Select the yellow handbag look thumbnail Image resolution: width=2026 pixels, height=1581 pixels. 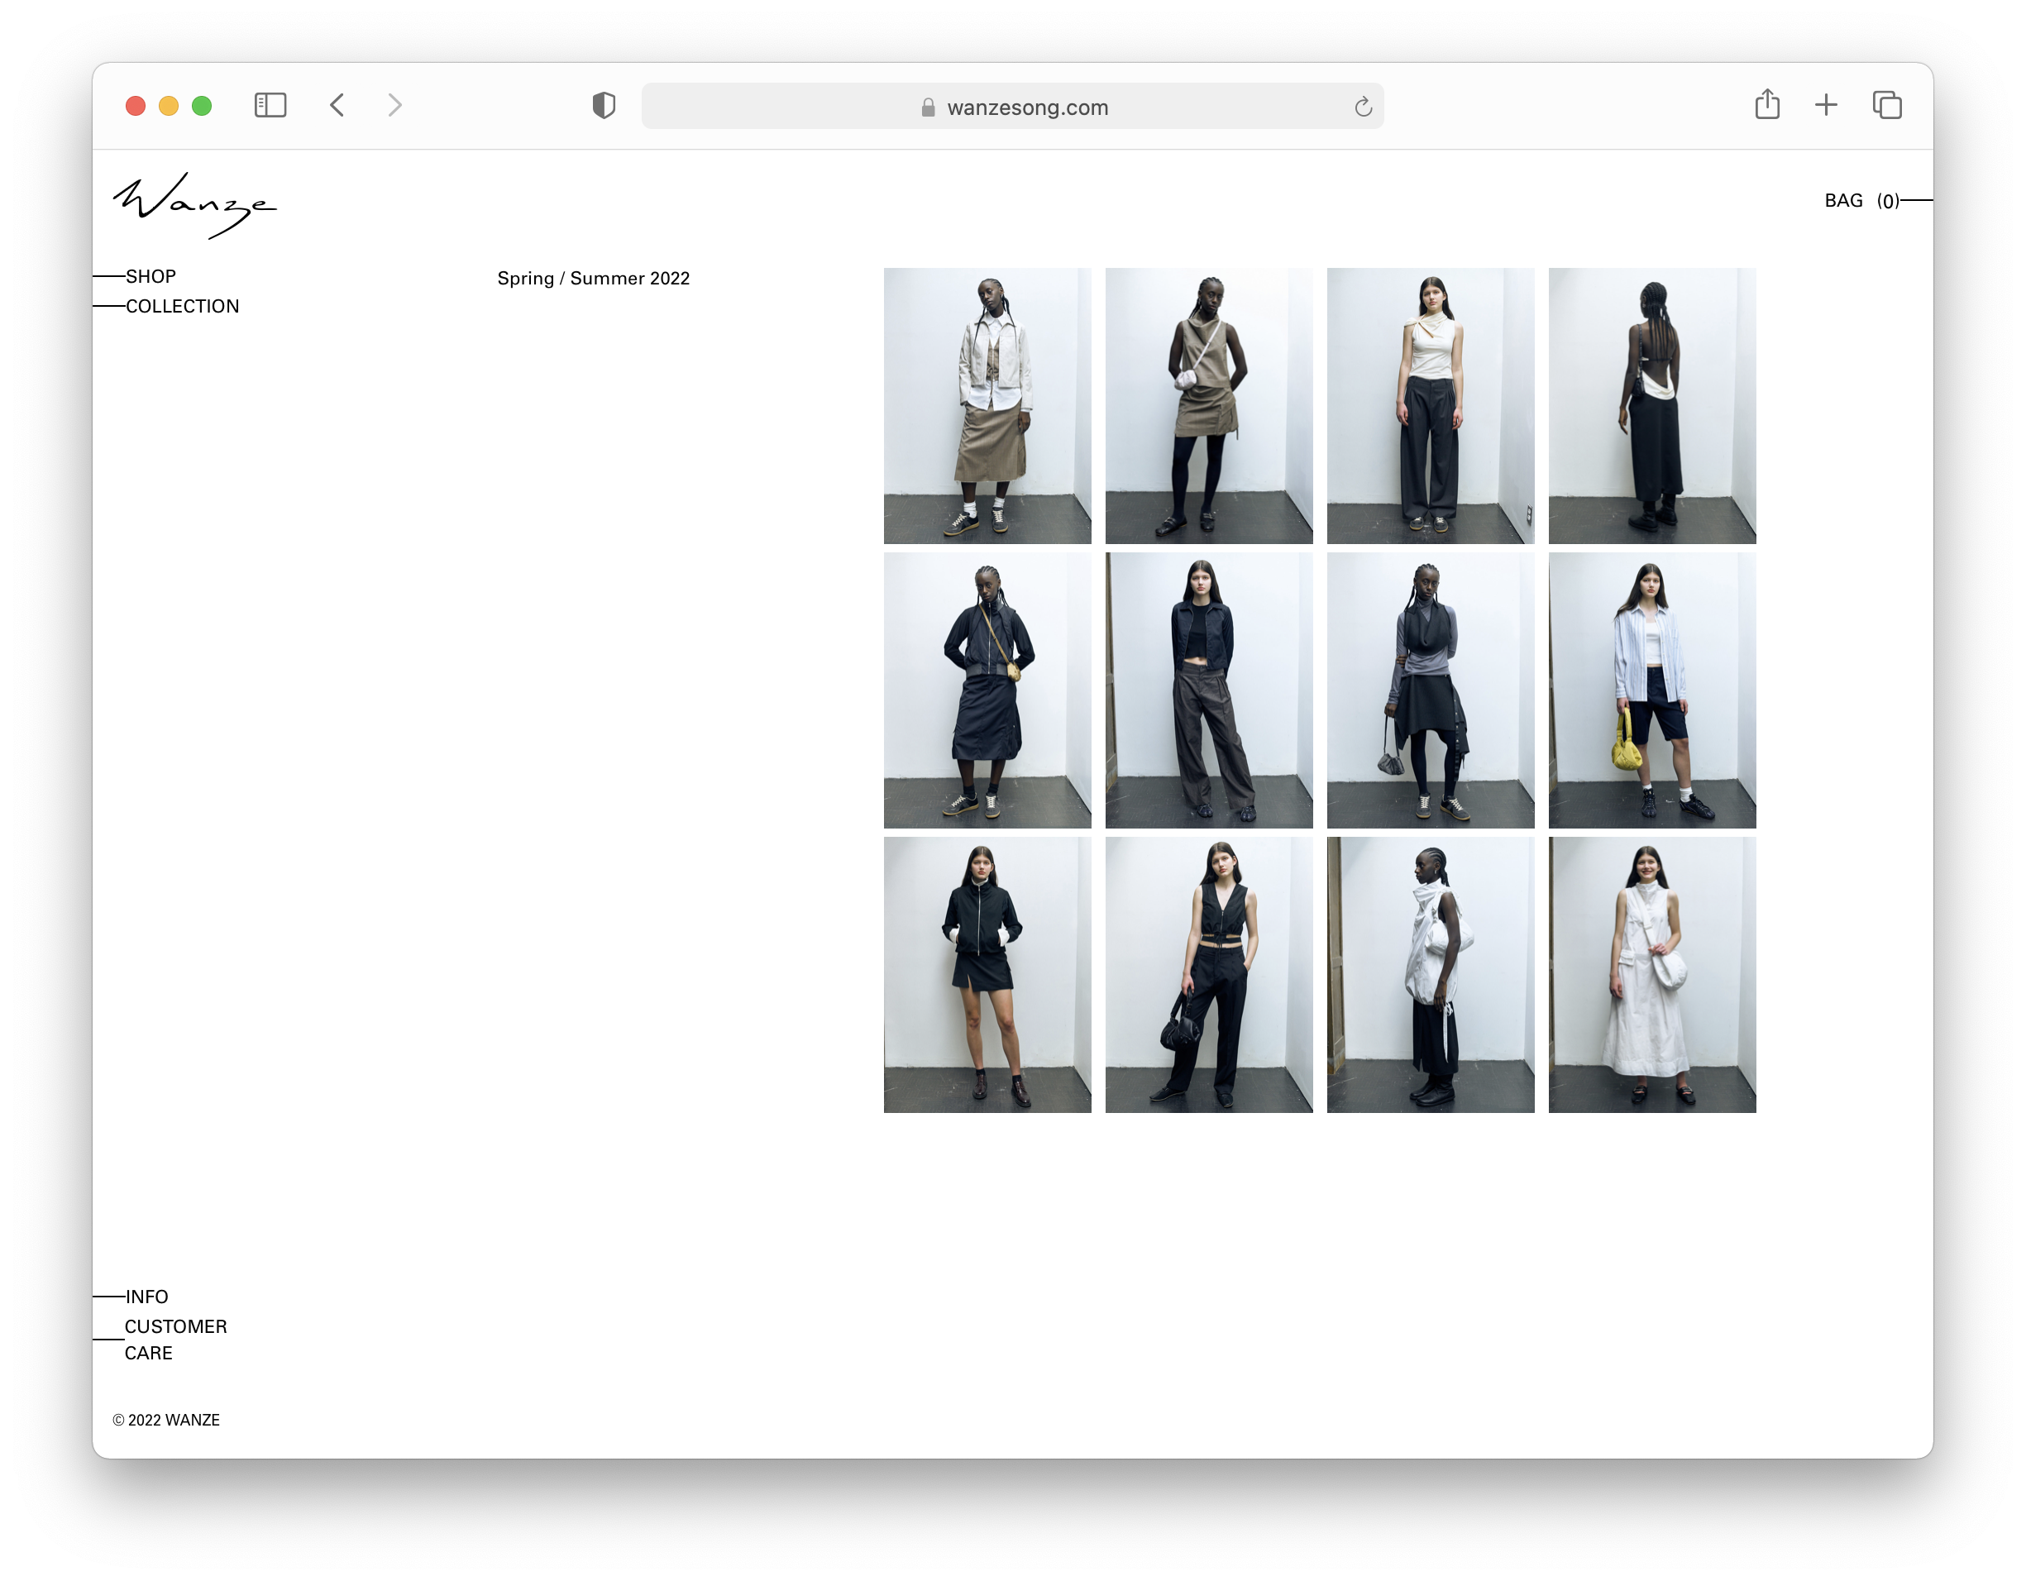click(x=1651, y=690)
